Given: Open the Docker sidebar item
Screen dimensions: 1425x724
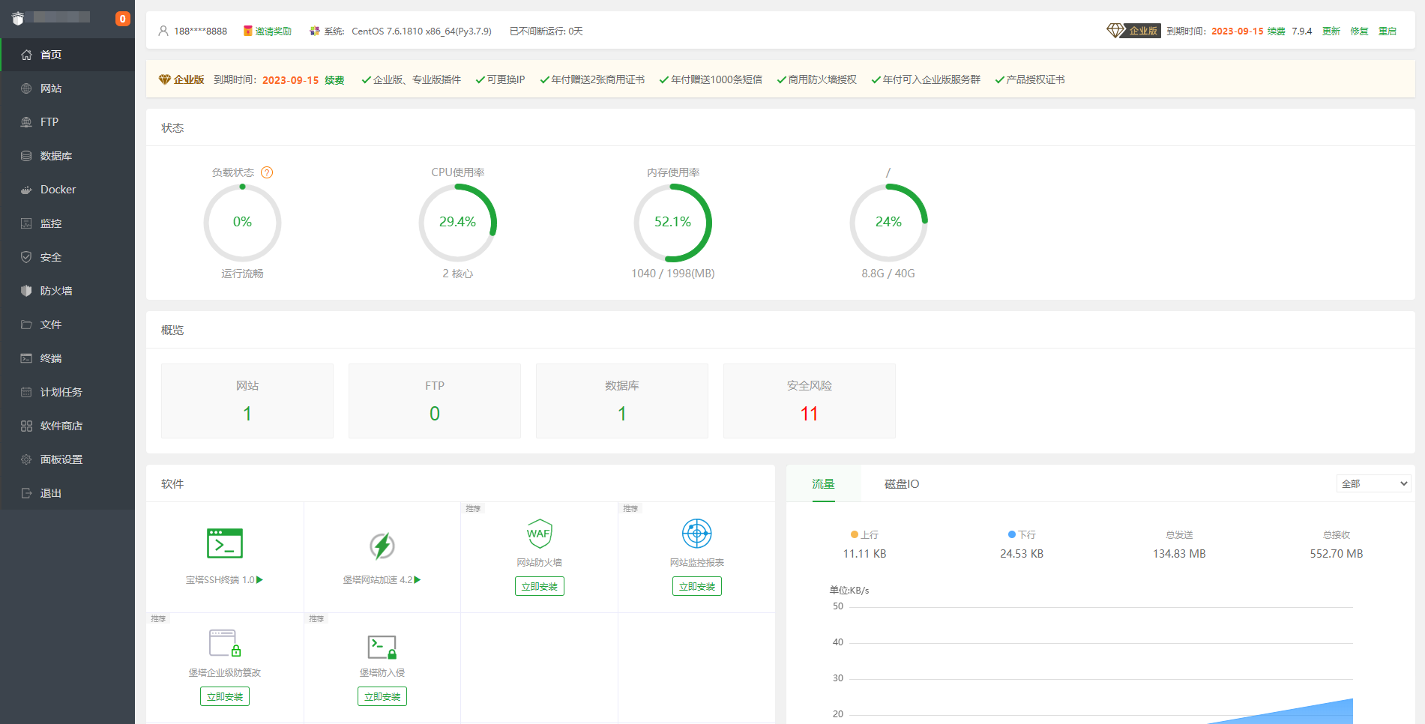Looking at the screenshot, I should [67, 190].
